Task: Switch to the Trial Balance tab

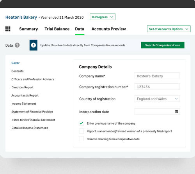Action: point(57,29)
